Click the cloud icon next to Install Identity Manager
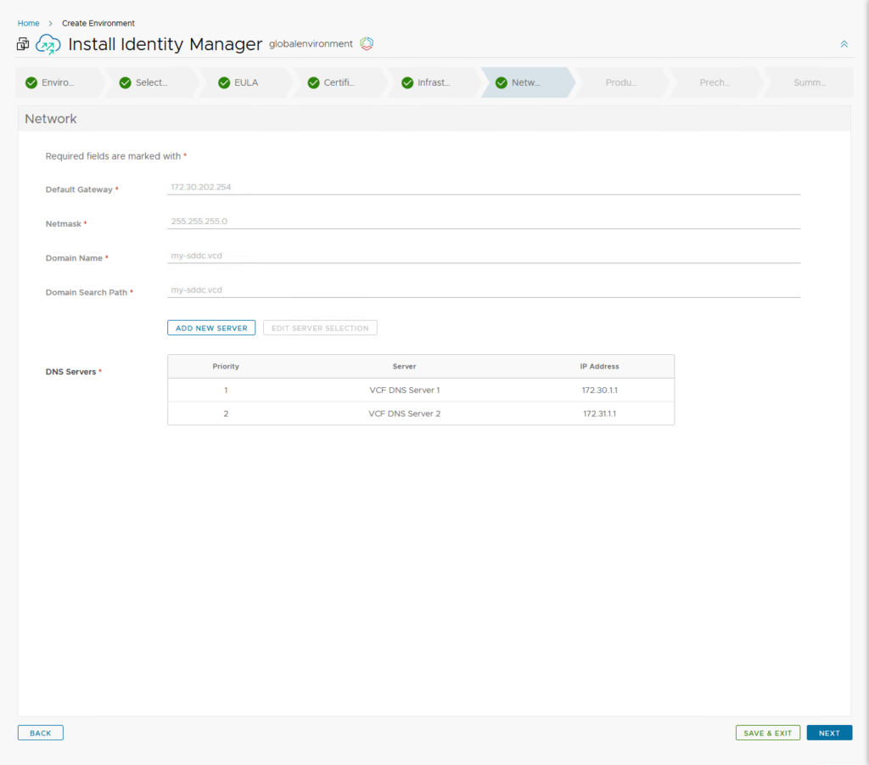Image resolution: width=869 pixels, height=765 pixels. point(48,44)
